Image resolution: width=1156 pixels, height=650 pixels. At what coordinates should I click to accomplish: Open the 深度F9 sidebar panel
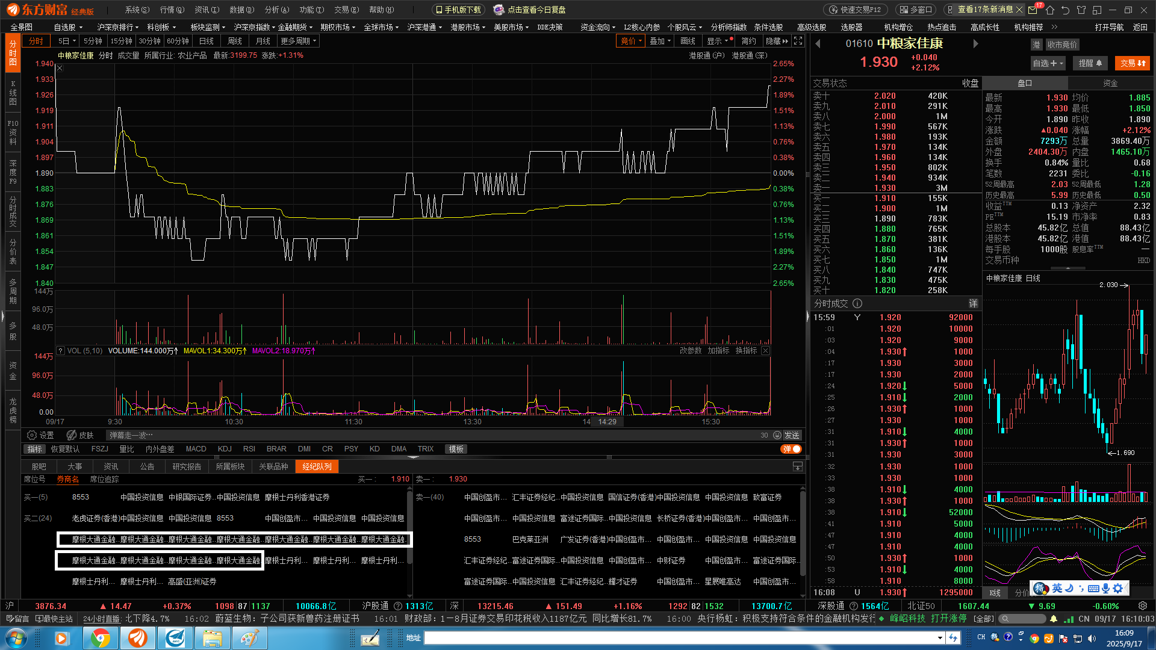pyautogui.click(x=13, y=172)
